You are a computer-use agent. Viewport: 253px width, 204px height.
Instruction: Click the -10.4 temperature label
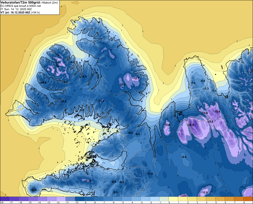tap(150, 174)
